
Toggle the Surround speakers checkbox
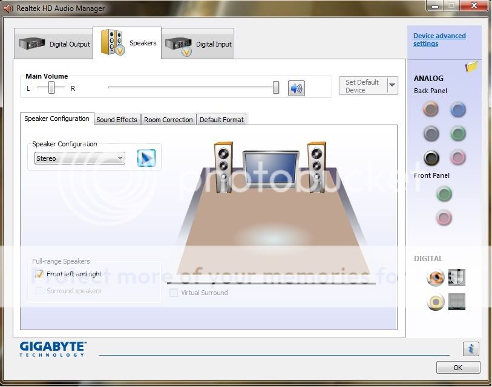(39, 291)
